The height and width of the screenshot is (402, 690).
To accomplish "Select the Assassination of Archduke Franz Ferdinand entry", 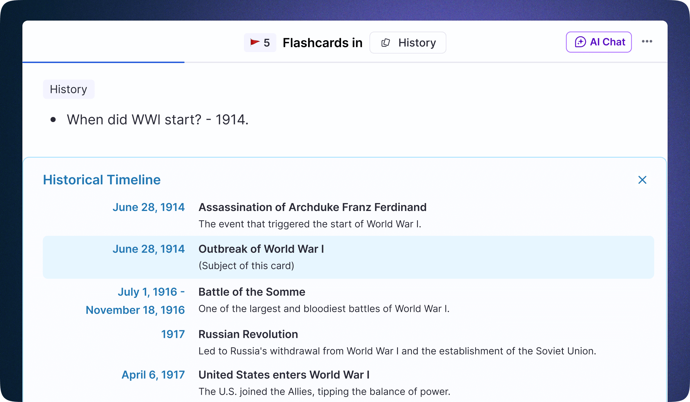I will pyautogui.click(x=312, y=207).
